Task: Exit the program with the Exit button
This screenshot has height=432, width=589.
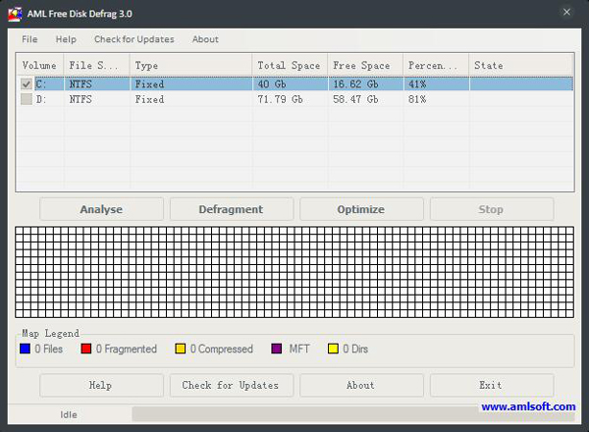Action: (492, 385)
